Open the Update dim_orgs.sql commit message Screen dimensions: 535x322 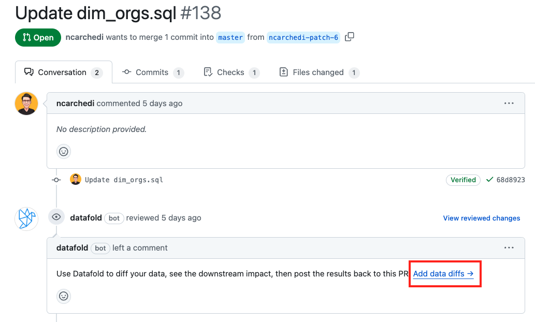click(x=124, y=180)
